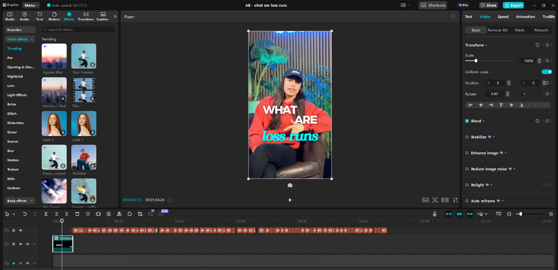Switch to the Text inspector tab

click(469, 17)
